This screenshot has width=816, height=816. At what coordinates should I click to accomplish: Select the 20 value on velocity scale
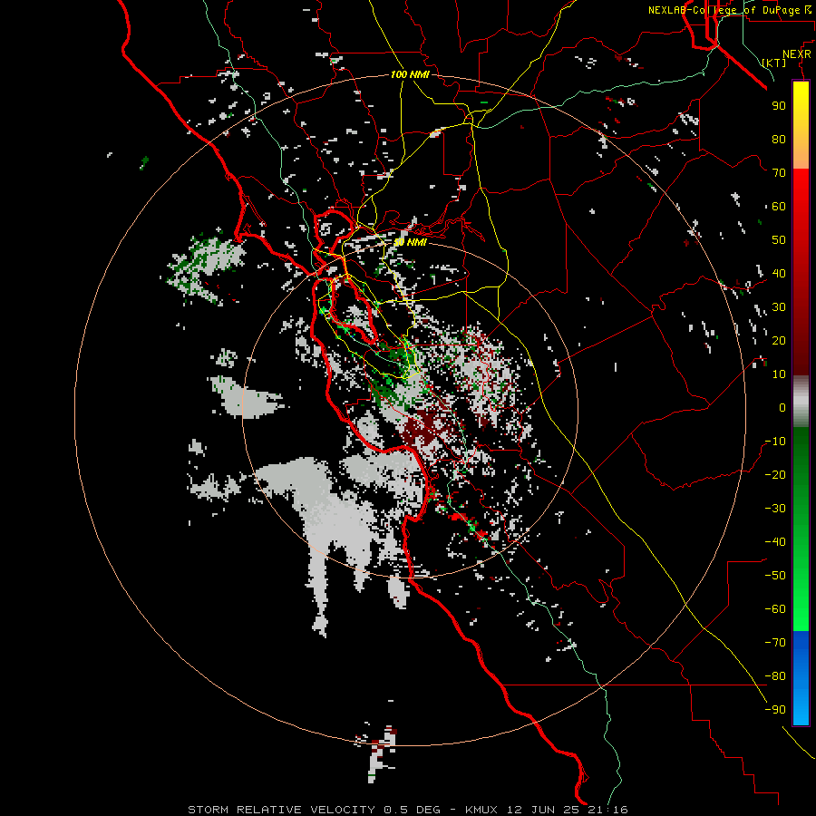779,341
